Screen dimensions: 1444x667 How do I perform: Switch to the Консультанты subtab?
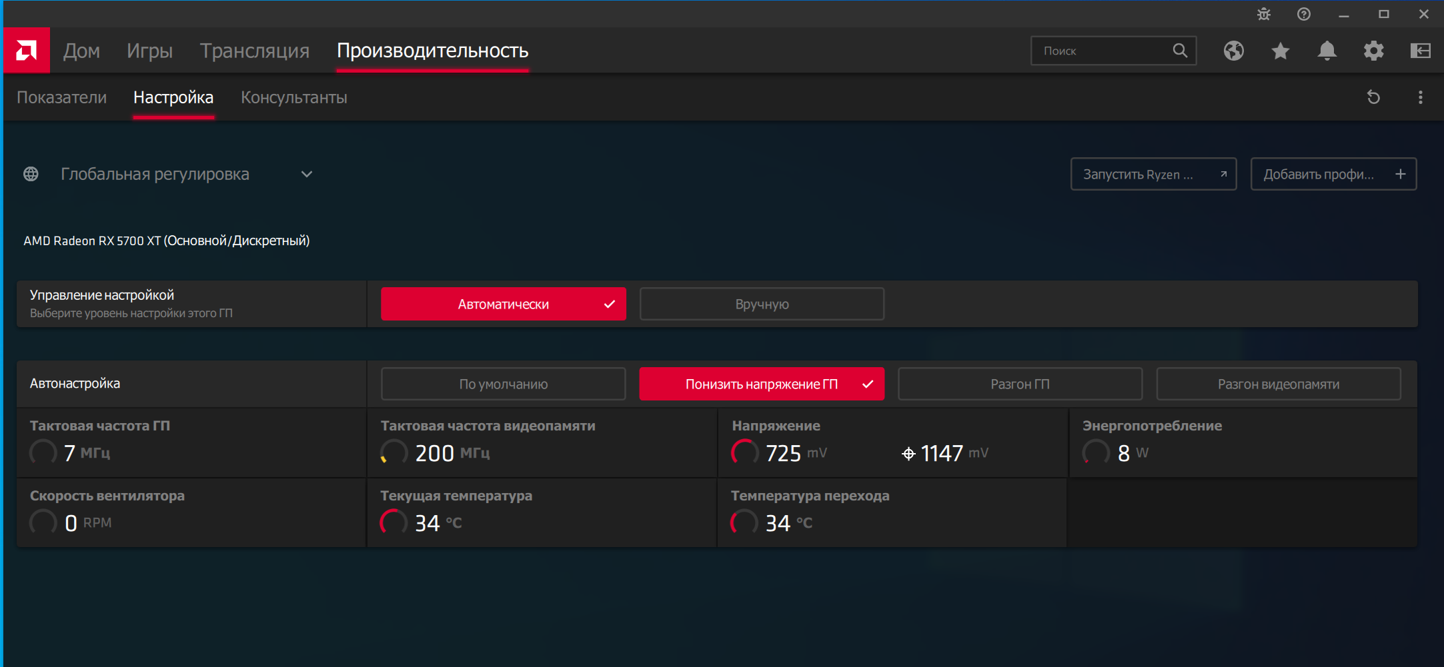point(294,97)
